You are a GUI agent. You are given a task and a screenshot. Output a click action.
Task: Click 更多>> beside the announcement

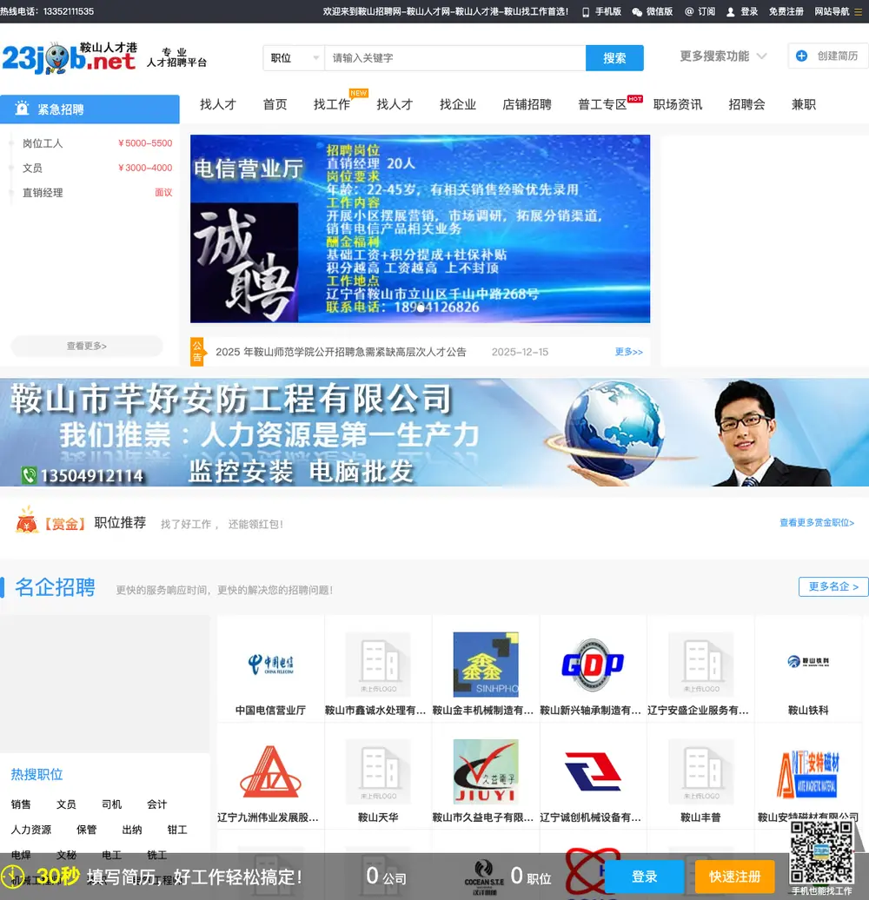pyautogui.click(x=628, y=352)
